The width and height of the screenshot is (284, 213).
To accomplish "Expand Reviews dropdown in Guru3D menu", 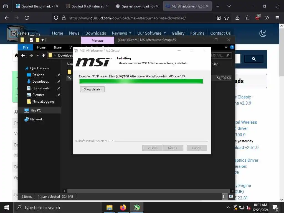I will pyautogui.click(x=121, y=33).
